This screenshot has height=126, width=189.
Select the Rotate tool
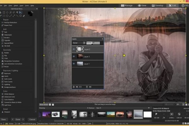click(7, 53)
